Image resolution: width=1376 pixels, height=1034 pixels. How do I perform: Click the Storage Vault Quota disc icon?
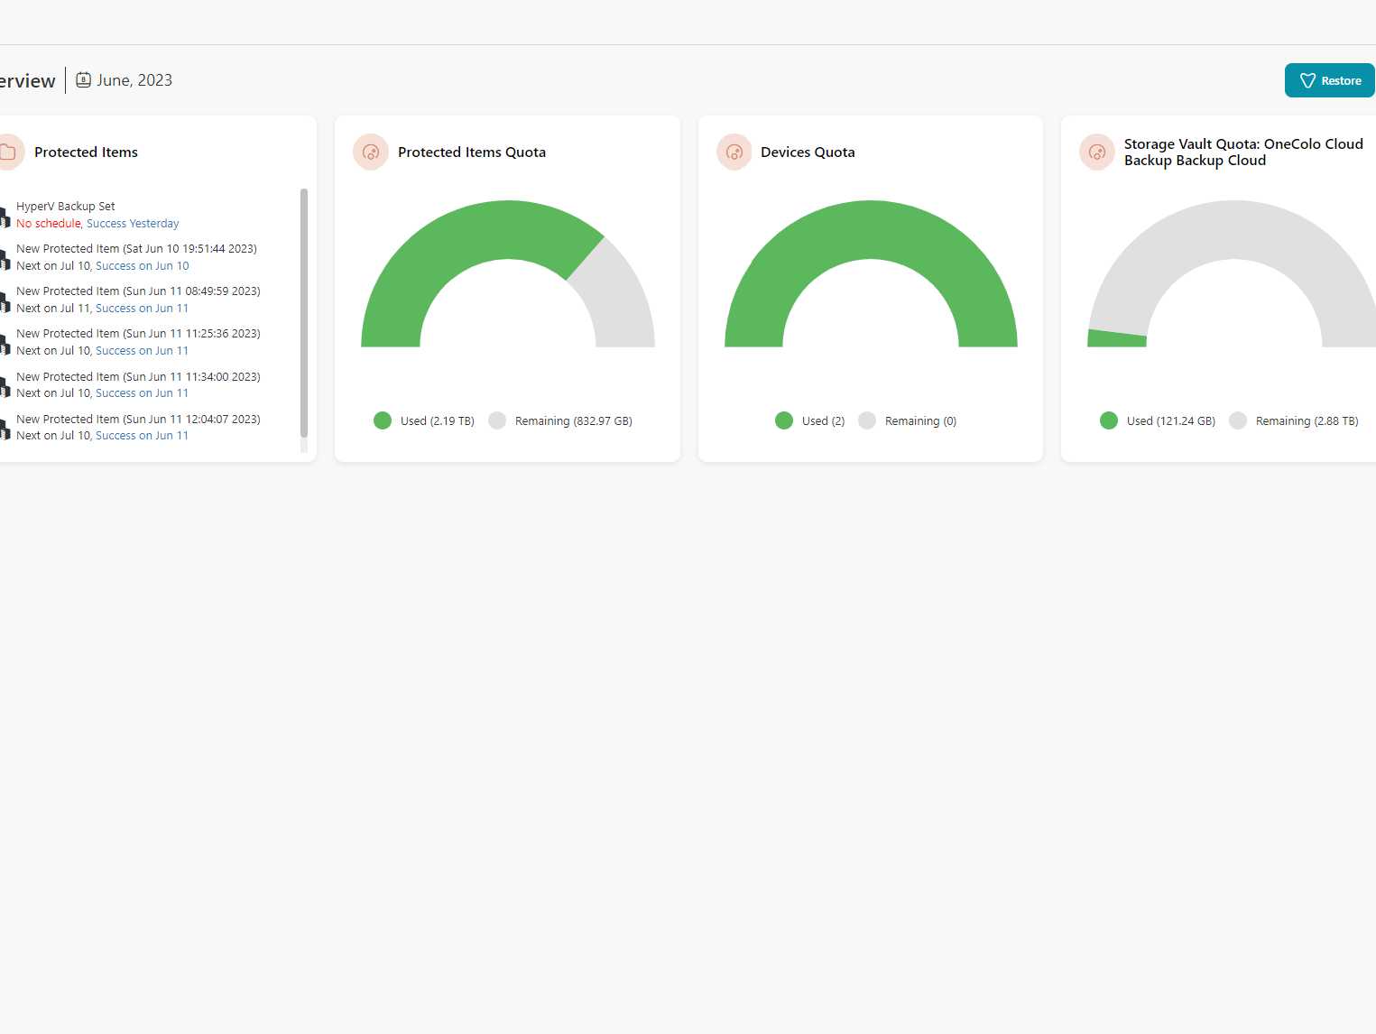[x=1097, y=152]
